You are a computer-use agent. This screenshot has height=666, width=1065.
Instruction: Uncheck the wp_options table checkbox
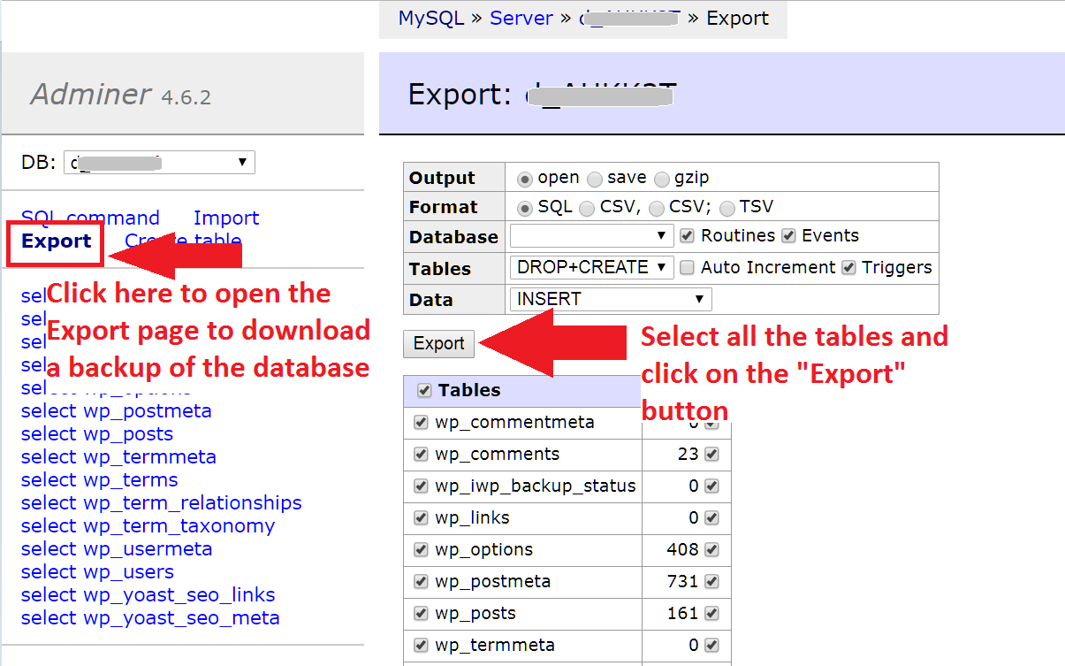click(421, 550)
